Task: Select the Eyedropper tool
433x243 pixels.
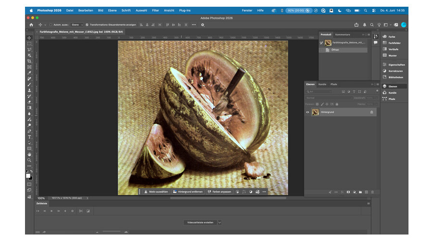Action: click(x=29, y=73)
